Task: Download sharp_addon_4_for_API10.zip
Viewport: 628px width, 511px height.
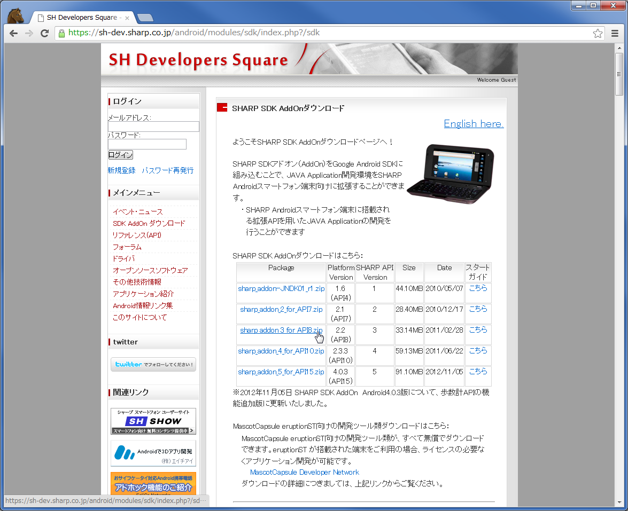Action: 281,351
